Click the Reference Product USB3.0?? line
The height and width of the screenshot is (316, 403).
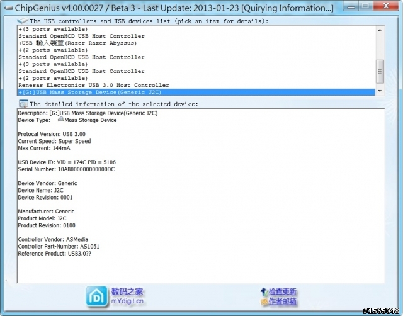tap(55, 254)
